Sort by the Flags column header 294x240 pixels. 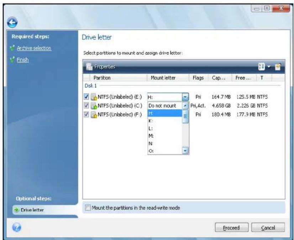[199, 78]
